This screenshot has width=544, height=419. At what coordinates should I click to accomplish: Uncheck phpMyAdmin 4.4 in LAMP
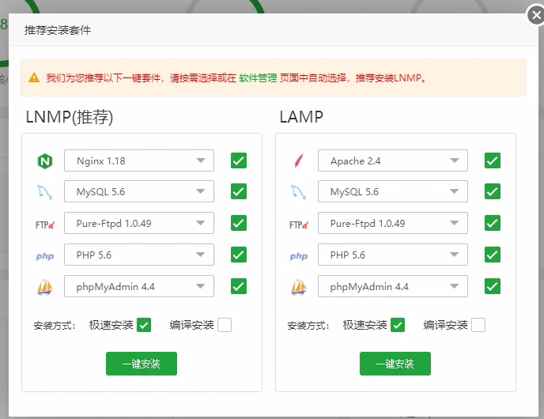[493, 286]
